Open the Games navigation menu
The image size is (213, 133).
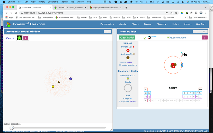click(x=148, y=24)
